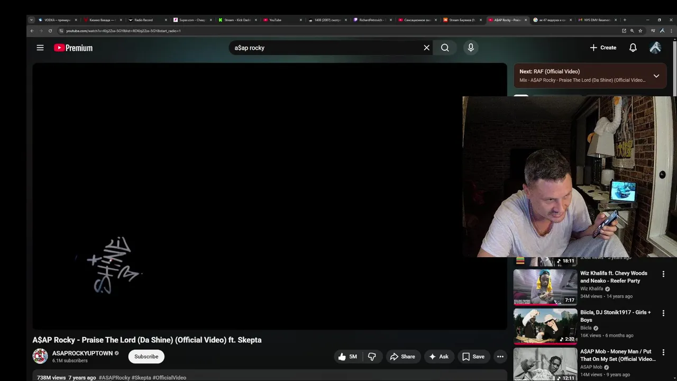Open options menu for A$AP Mob Money Man video
This screenshot has width=677, height=381.
(x=663, y=352)
